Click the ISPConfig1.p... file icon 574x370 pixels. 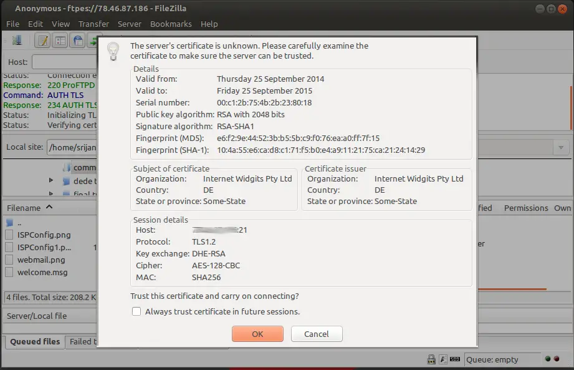click(9, 247)
